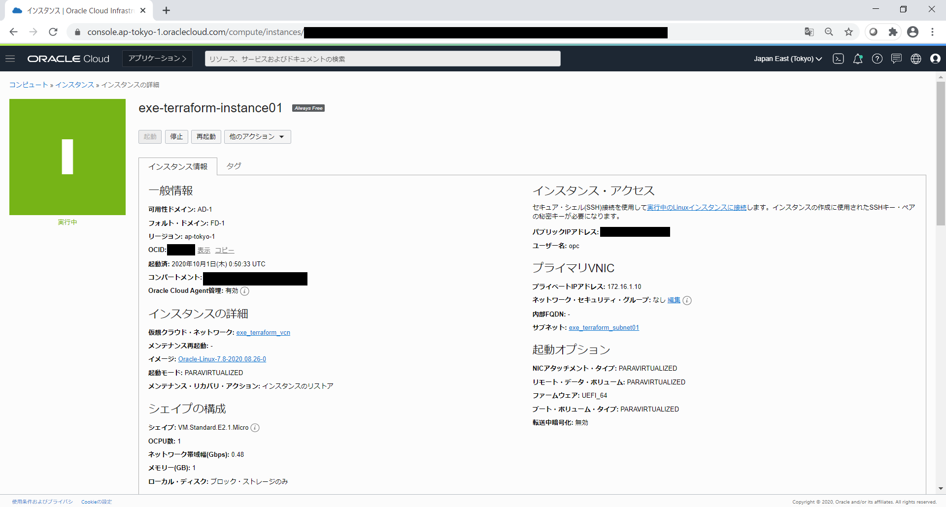Click info icon next to VM.Standard.E2.1.Micro shape
The image size is (946, 507).
(255, 428)
